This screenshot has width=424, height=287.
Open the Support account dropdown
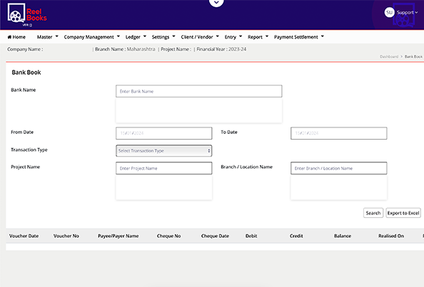(408, 12)
